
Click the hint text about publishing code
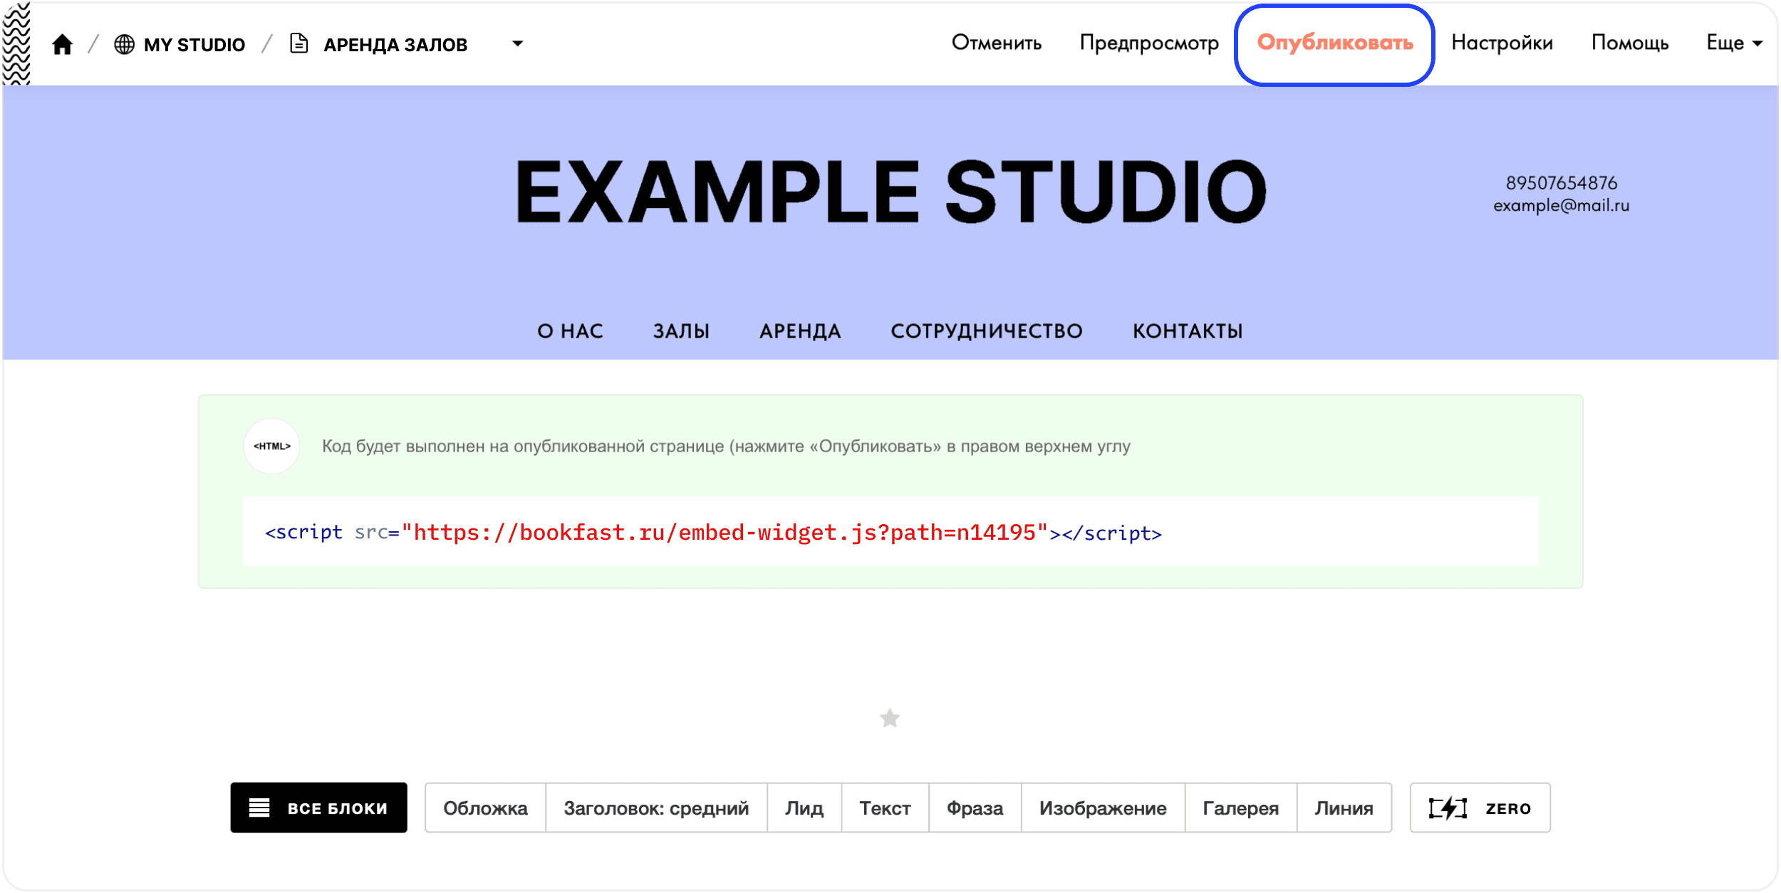point(726,446)
